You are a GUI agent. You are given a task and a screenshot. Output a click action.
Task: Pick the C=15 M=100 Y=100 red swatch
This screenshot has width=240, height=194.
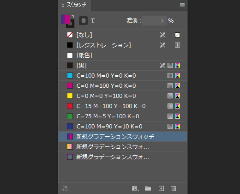click(123, 106)
